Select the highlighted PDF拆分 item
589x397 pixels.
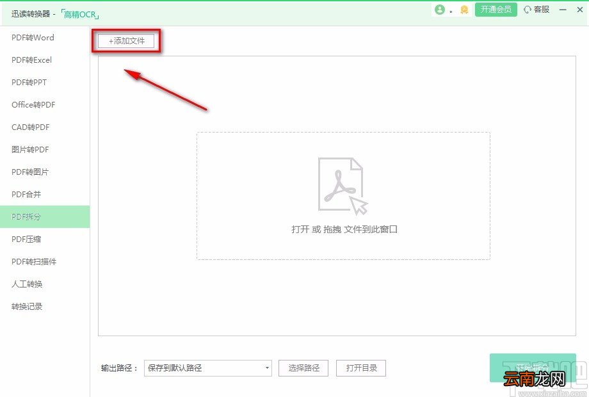[45, 216]
